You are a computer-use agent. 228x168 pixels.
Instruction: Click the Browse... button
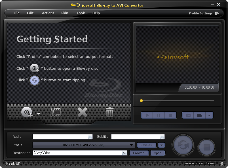click(x=139, y=153)
